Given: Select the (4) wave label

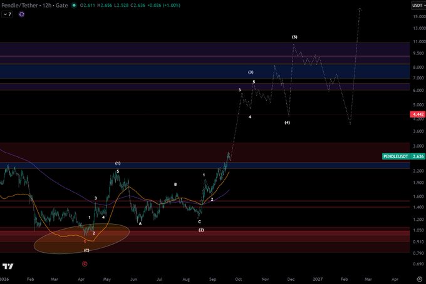Looking at the screenshot, I should point(287,123).
